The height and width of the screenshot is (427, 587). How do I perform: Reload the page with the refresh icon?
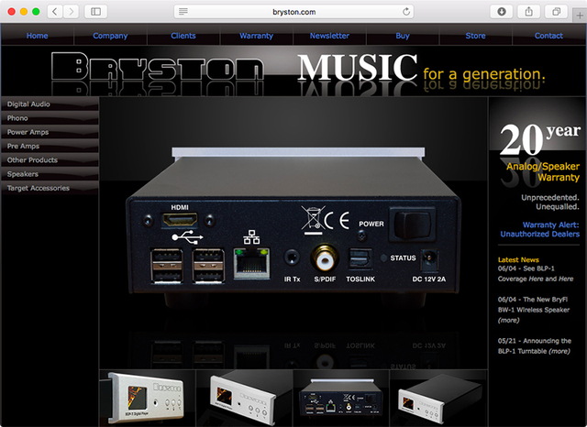coord(404,11)
